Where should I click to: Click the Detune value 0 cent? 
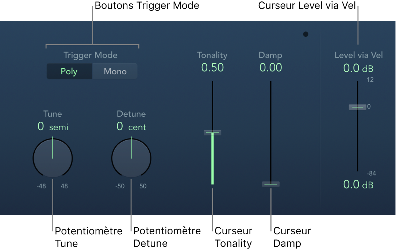pyautogui.click(x=131, y=126)
